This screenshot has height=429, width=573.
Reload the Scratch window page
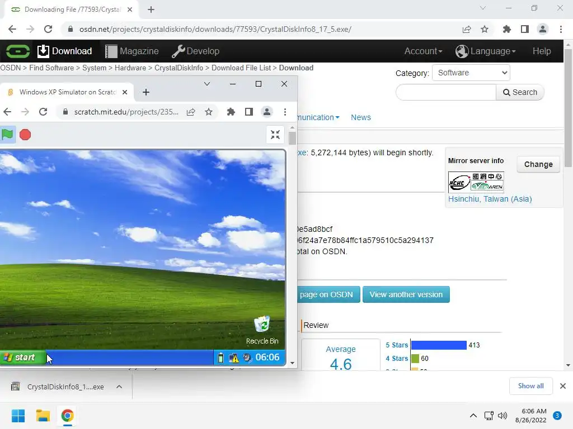point(43,112)
